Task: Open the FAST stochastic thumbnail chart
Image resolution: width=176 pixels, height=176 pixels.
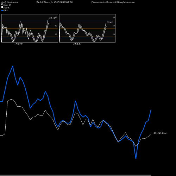Action: 30,28
